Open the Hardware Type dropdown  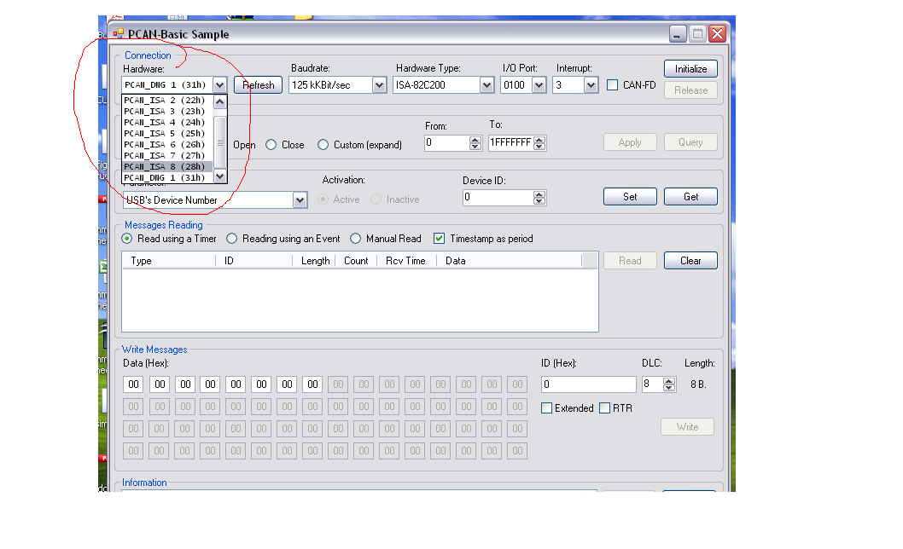pyautogui.click(x=486, y=85)
